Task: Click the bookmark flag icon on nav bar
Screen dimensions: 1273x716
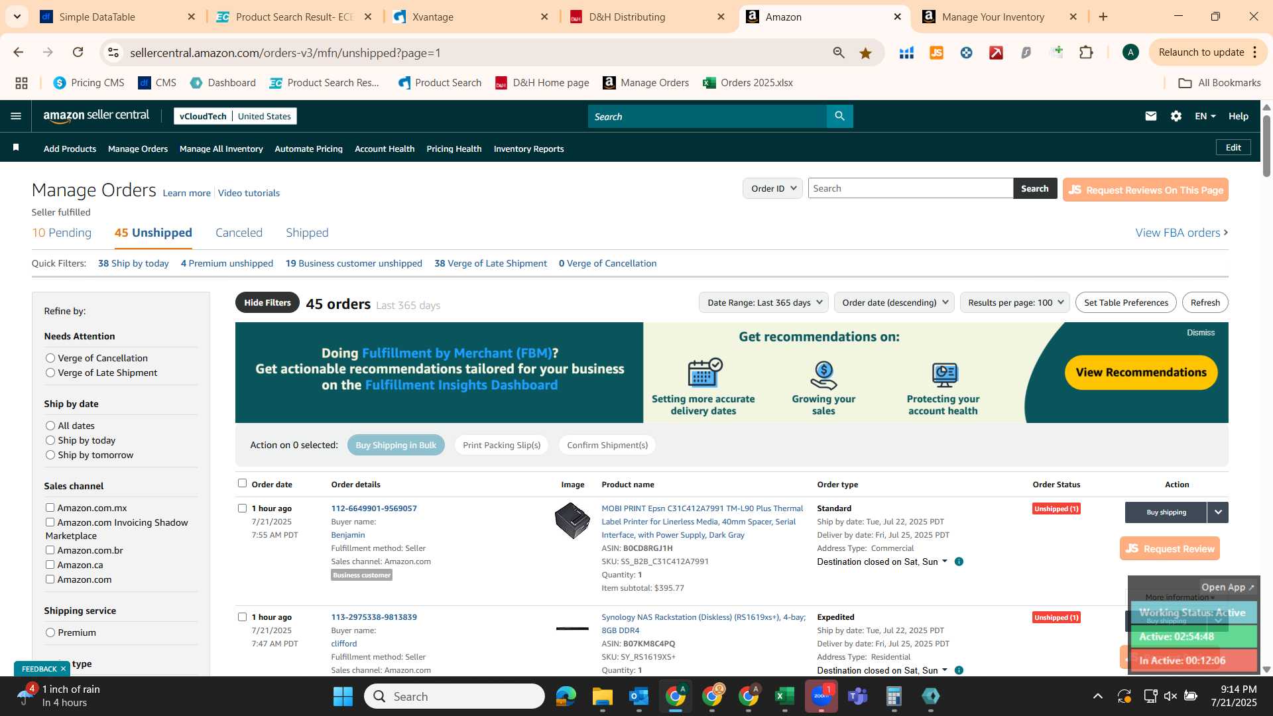Action: pyautogui.click(x=16, y=148)
